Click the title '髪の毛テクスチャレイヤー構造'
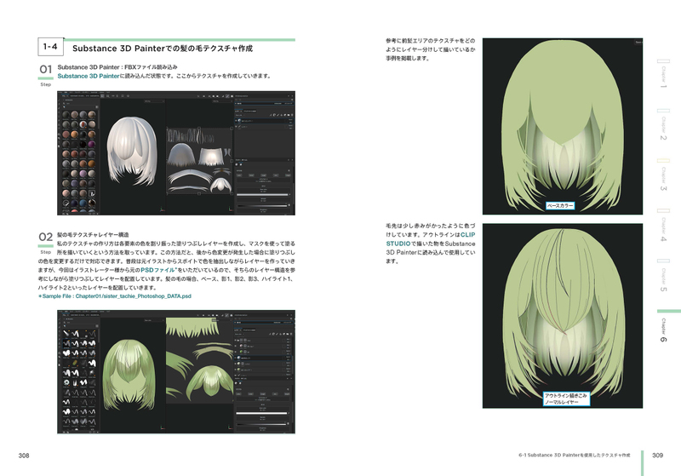 [x=93, y=235]
